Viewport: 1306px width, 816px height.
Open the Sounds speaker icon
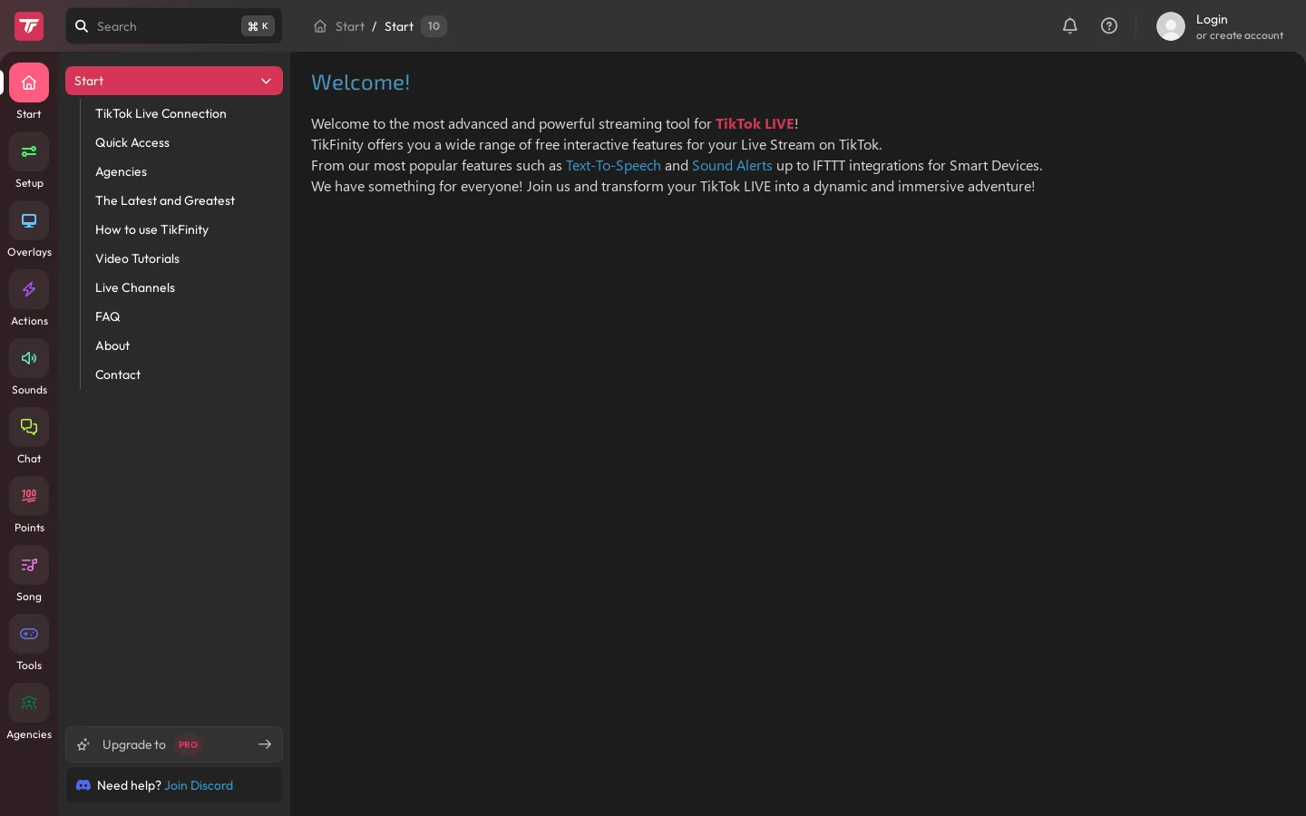(x=29, y=359)
